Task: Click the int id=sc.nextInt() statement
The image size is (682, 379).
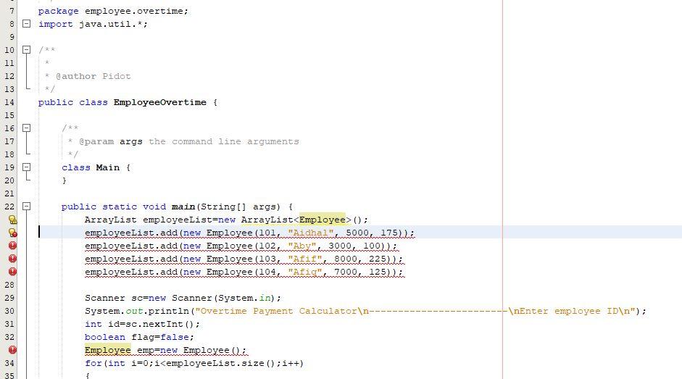Action: (142, 324)
